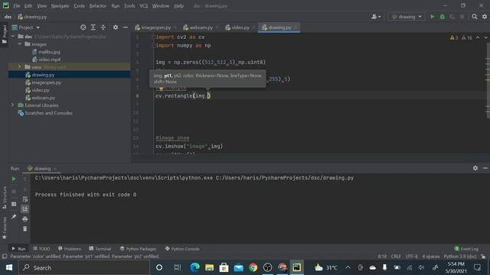Collapse the dsc root folder
Viewport: 490px width, 275px height.
[13, 37]
